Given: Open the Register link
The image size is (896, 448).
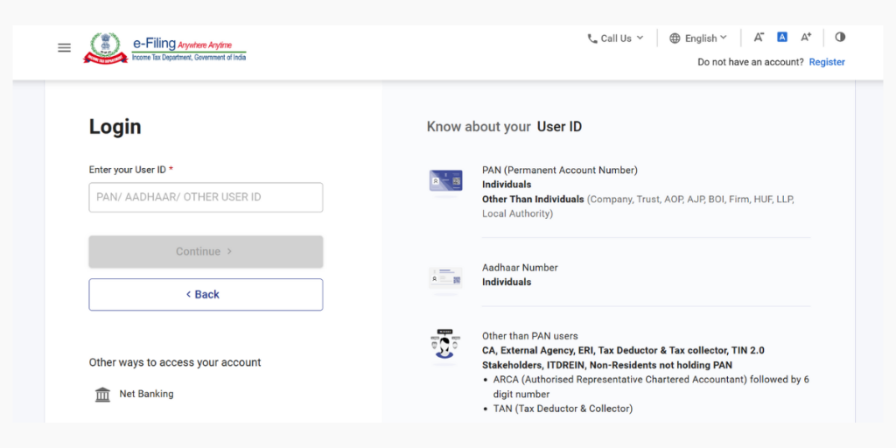Looking at the screenshot, I should [827, 62].
